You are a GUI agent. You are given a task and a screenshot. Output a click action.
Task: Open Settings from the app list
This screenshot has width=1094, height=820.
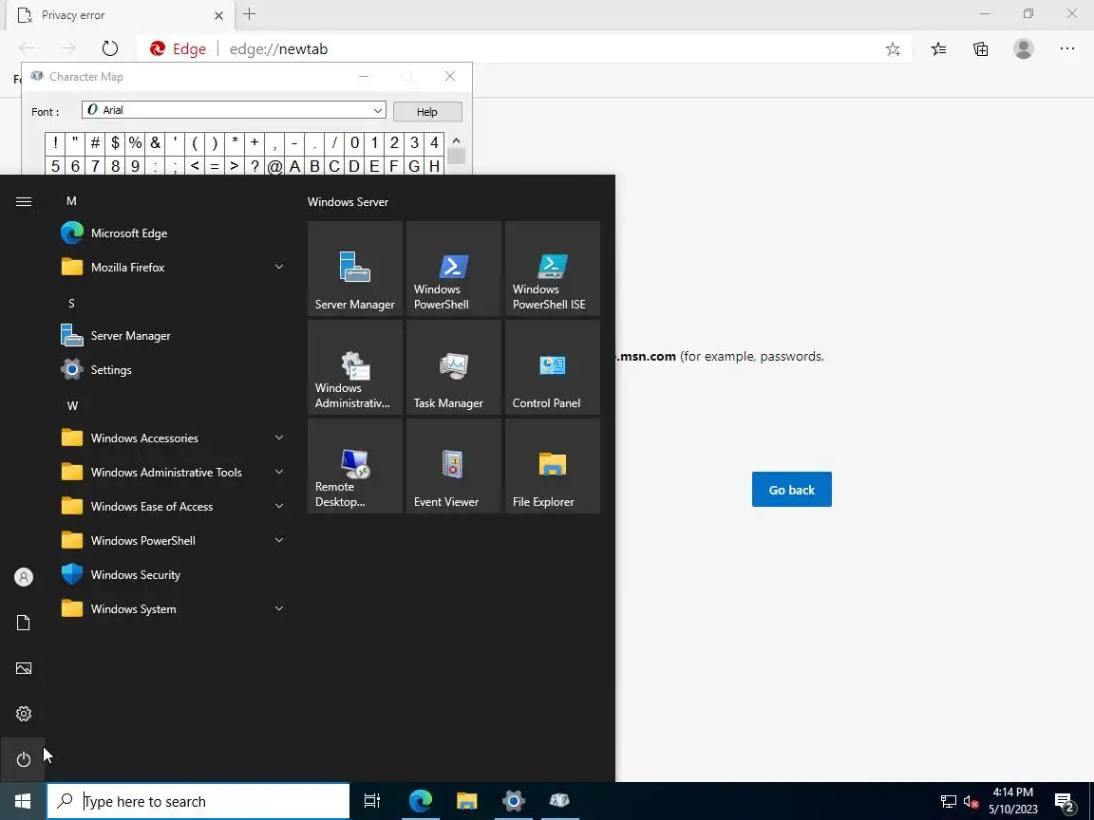173,369
